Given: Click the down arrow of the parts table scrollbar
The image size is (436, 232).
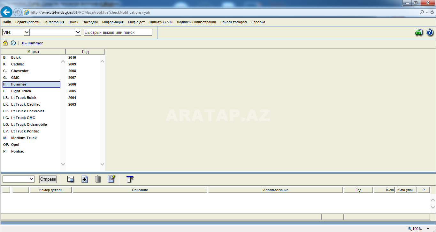Looking at the screenshot, I should coord(433,207).
